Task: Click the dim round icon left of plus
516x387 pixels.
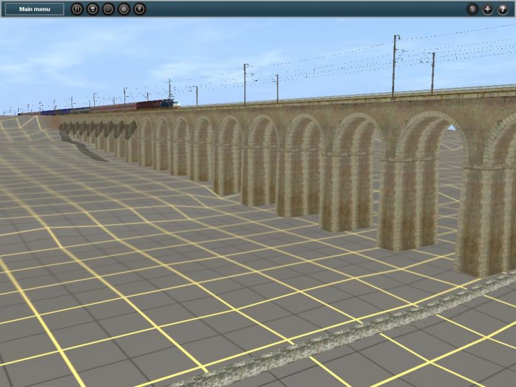Action: 472,9
